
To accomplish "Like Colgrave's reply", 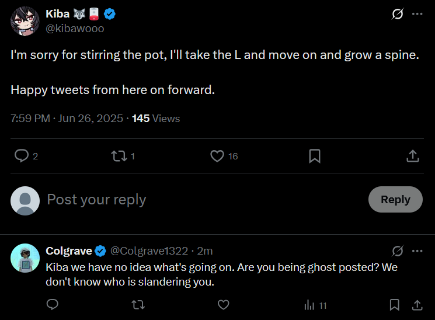I will [223, 305].
